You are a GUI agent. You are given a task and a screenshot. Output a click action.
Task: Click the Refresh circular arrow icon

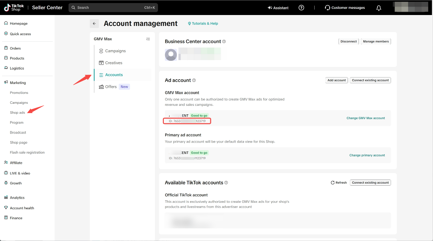tap(333, 183)
